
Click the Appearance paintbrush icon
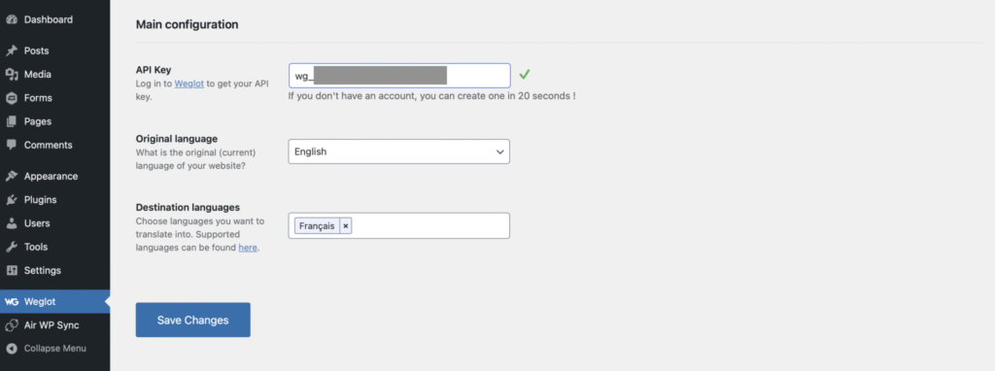click(12, 177)
